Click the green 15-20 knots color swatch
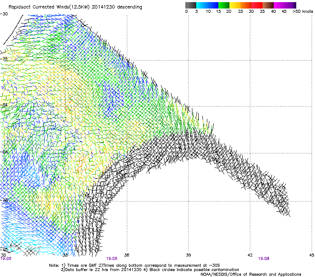The width and height of the screenshot is (315, 277). [224, 5]
